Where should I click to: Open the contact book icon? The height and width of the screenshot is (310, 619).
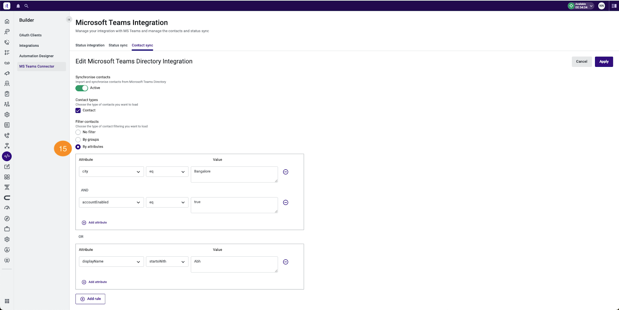tap(7, 125)
